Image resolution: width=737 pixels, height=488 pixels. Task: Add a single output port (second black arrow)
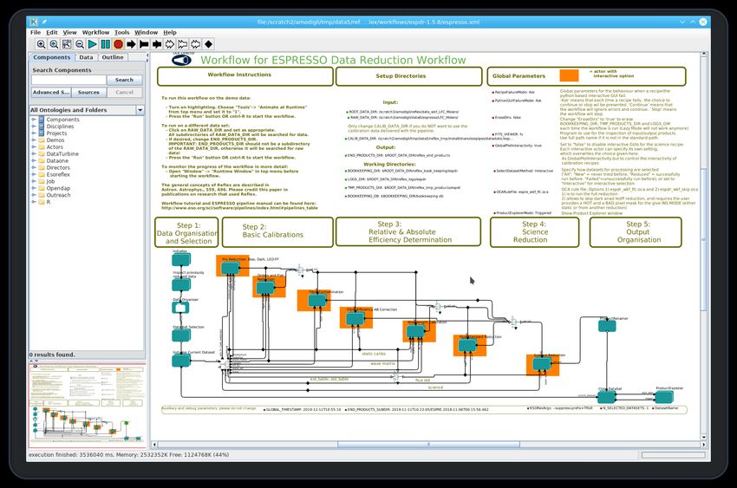[144, 44]
